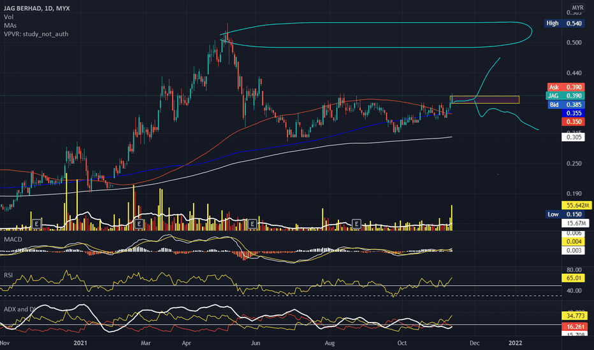Click the Ask 0.390 price tag
This screenshot has width=594, height=350.
[565, 87]
